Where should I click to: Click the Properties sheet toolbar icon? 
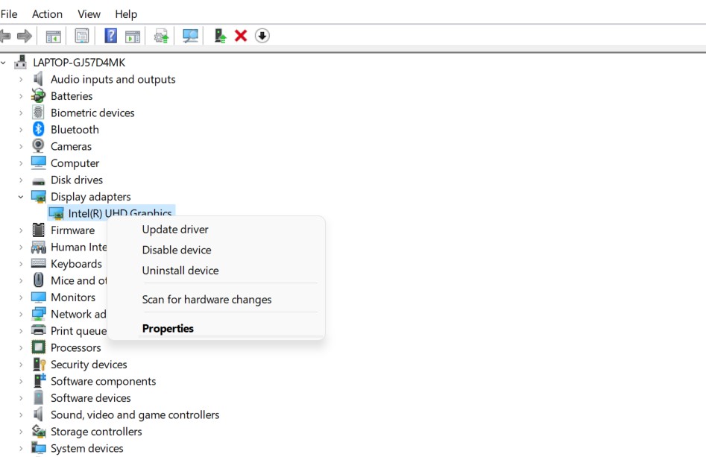[x=82, y=36]
